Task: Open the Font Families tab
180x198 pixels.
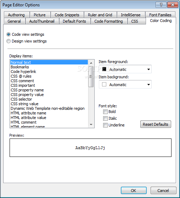Action: tap(160, 15)
